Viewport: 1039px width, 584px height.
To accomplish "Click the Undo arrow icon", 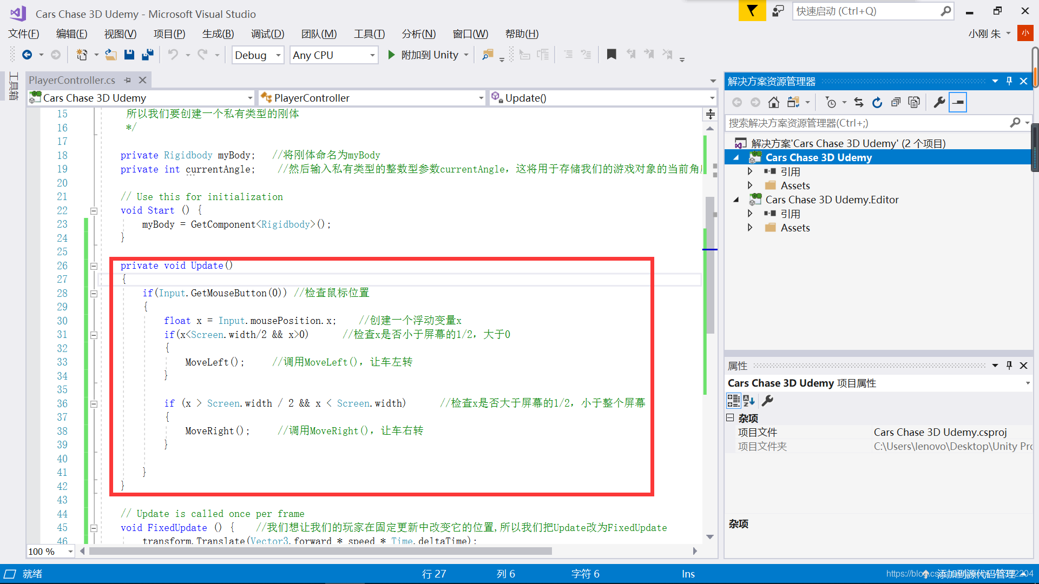I will click(x=173, y=55).
